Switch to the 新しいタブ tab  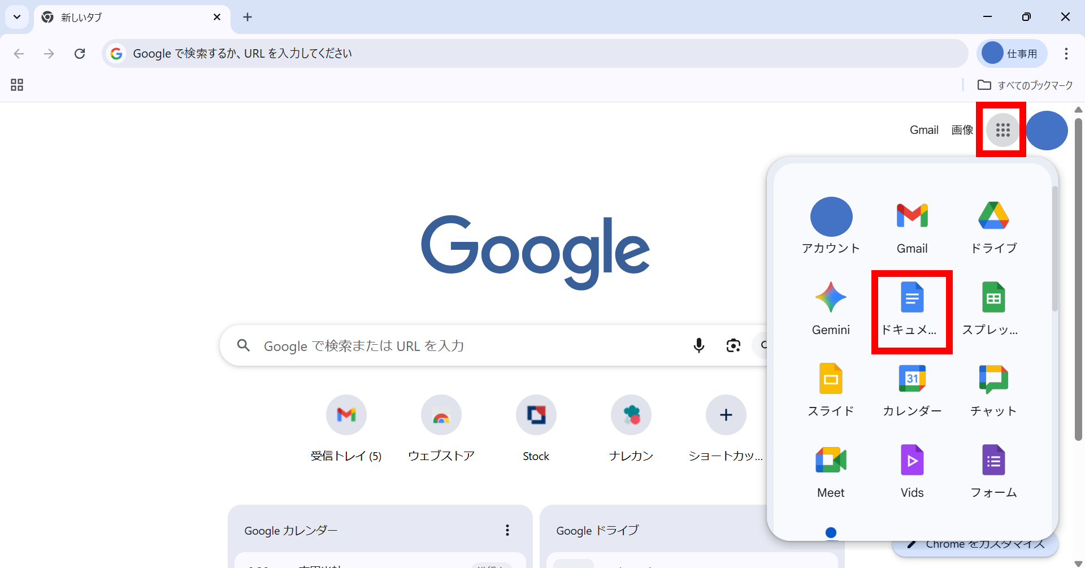113,17
